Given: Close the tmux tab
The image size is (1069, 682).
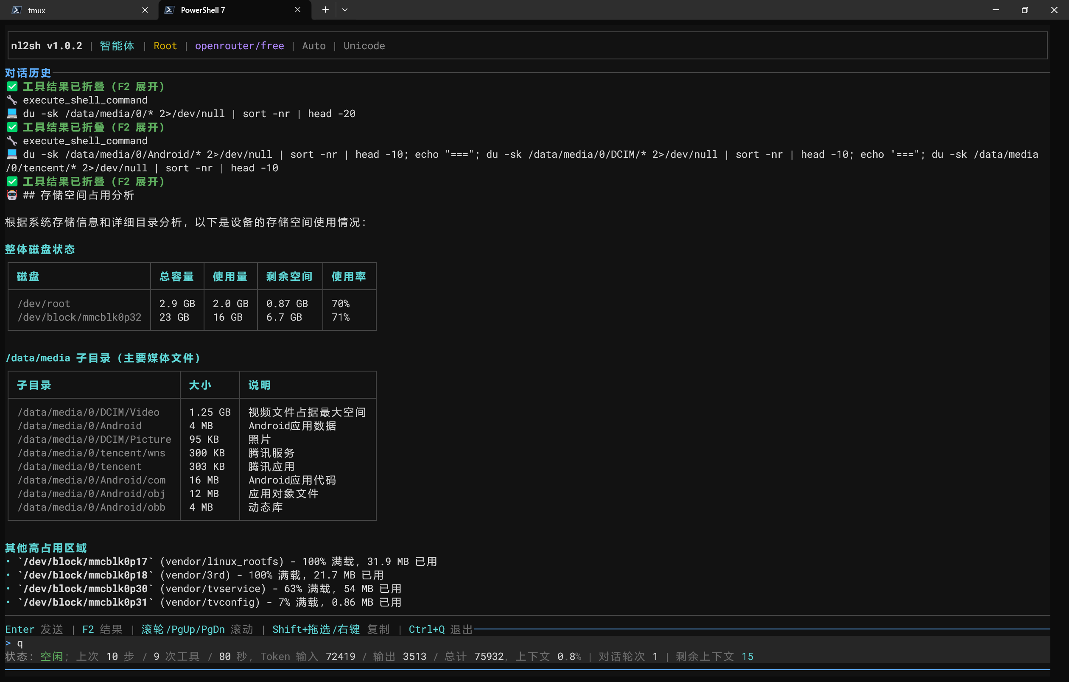Looking at the screenshot, I should tap(145, 10).
